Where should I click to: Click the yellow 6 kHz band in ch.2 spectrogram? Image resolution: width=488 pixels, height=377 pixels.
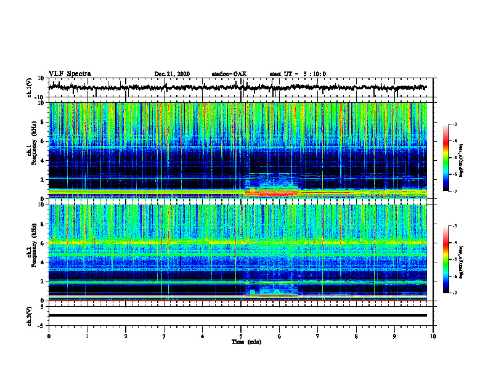point(237,242)
